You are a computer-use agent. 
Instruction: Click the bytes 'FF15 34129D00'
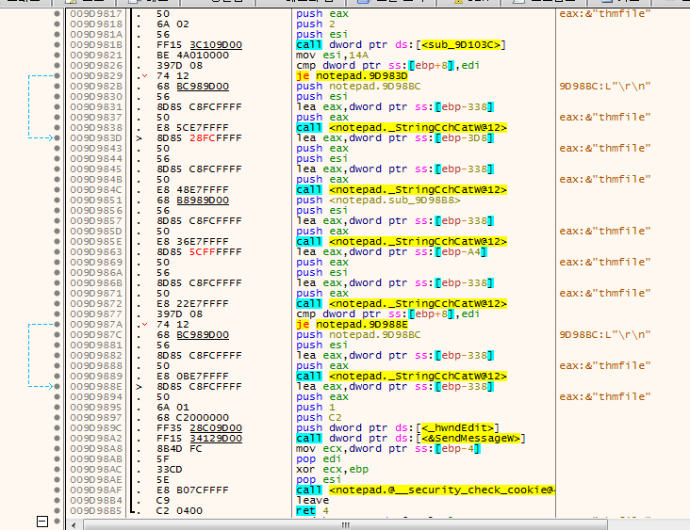pos(199,438)
